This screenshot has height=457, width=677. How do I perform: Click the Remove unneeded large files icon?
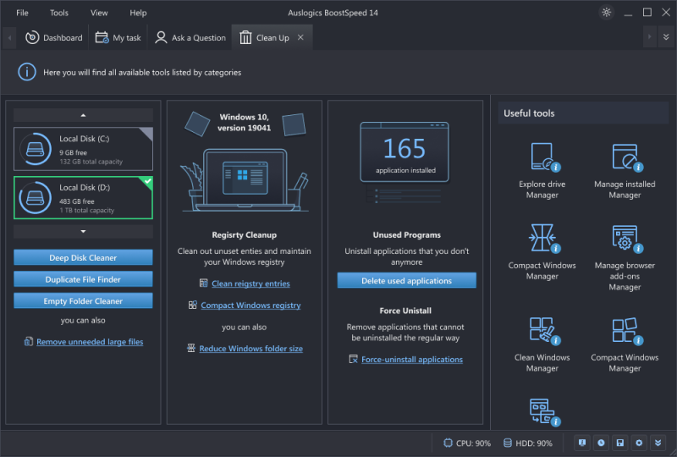click(x=29, y=342)
